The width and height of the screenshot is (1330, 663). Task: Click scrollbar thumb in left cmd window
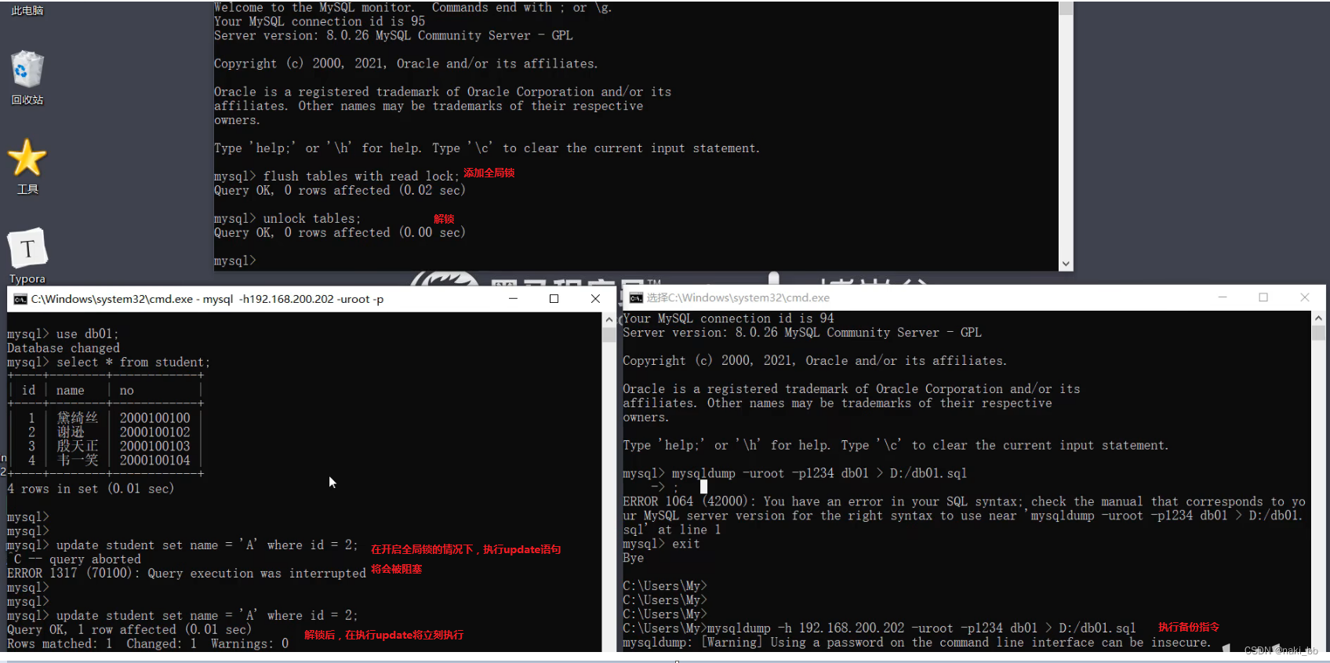pos(609,334)
